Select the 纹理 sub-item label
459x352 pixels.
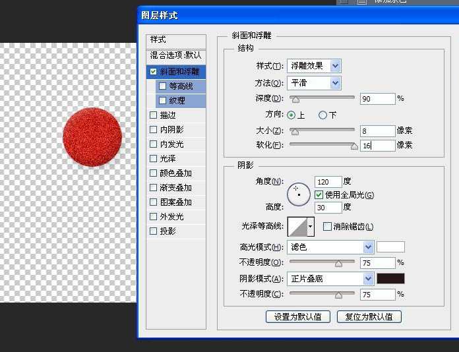point(177,101)
